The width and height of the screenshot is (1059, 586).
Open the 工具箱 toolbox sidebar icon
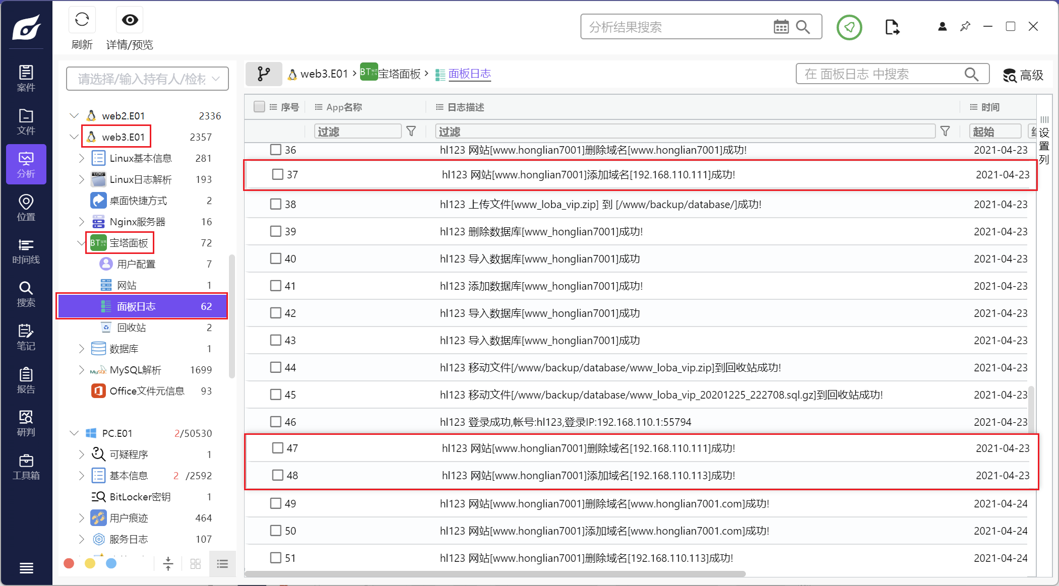pos(26,467)
